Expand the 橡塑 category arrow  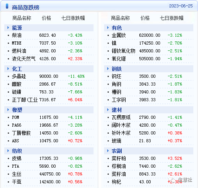8,110
